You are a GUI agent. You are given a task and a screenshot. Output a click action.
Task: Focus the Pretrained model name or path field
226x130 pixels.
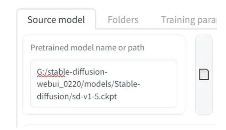coord(104,83)
